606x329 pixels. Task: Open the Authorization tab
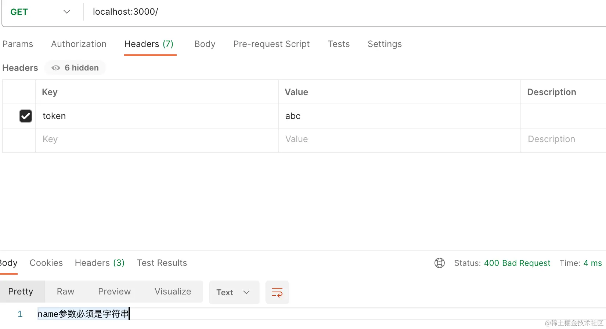pos(79,44)
